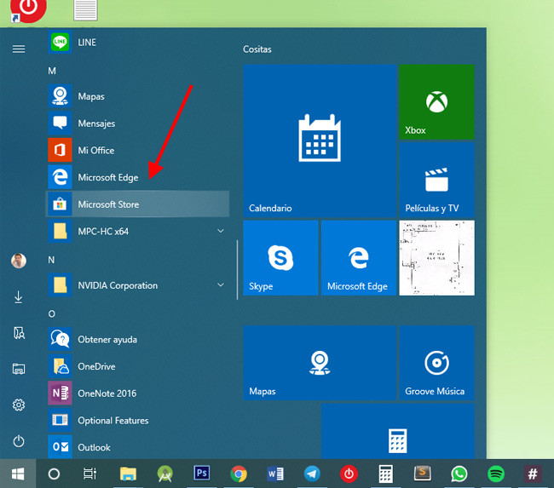This screenshot has height=488, width=554.
Task: Open File Explorer on the taskbar
Action: 128,474
